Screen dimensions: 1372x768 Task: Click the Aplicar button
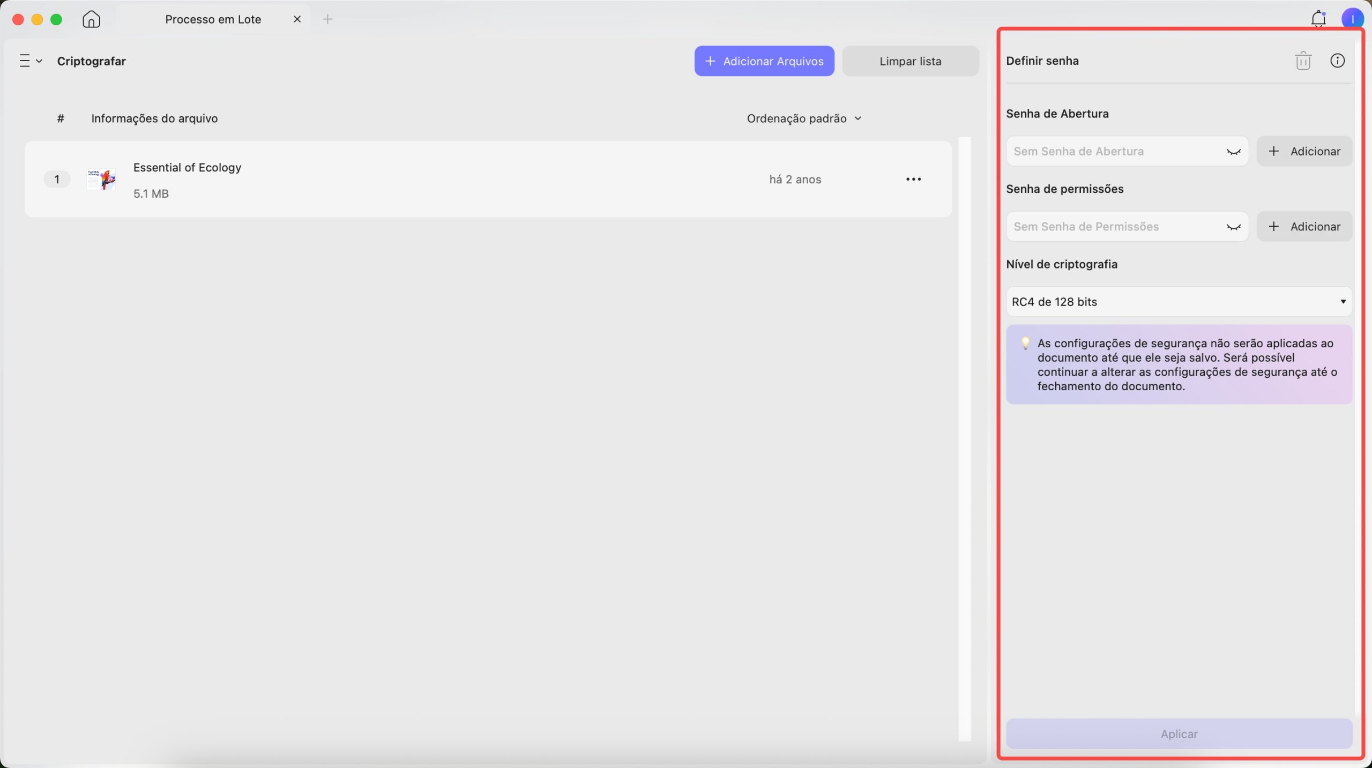point(1179,734)
